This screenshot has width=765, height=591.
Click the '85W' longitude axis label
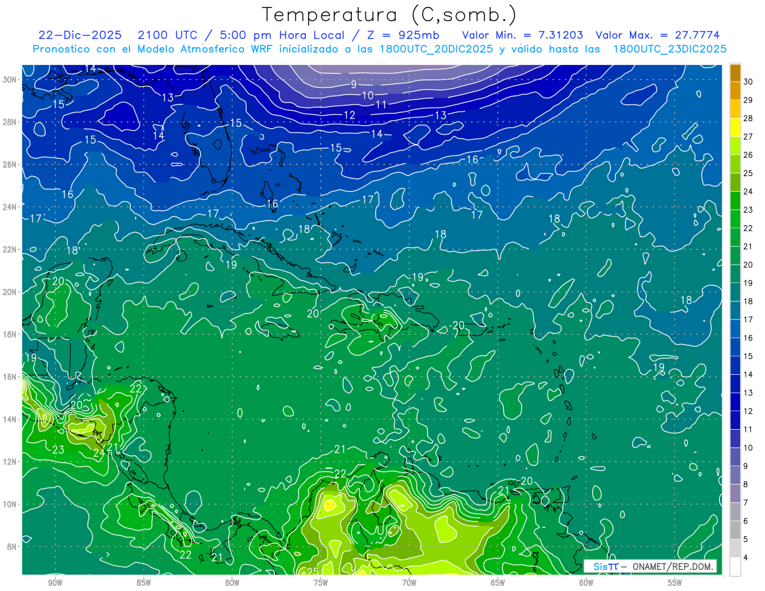click(143, 582)
